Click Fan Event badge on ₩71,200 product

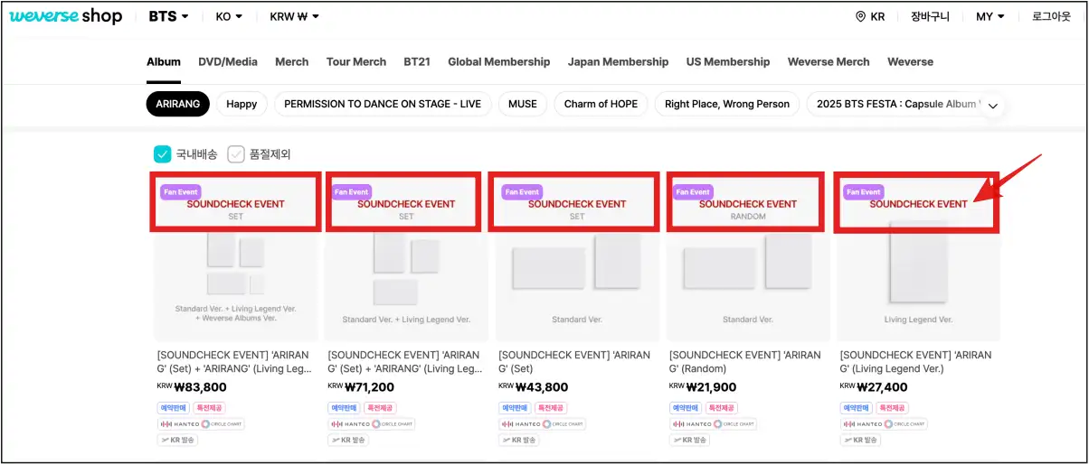click(351, 191)
